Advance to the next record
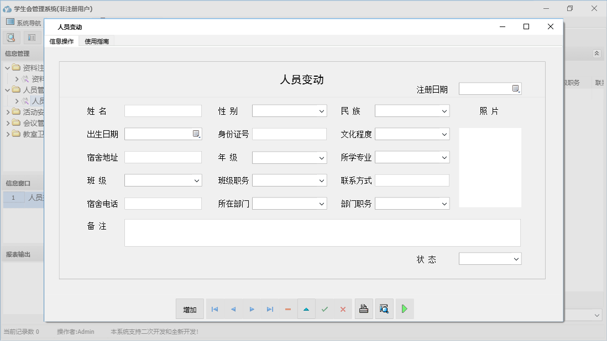The height and width of the screenshot is (341, 607). [x=252, y=309]
